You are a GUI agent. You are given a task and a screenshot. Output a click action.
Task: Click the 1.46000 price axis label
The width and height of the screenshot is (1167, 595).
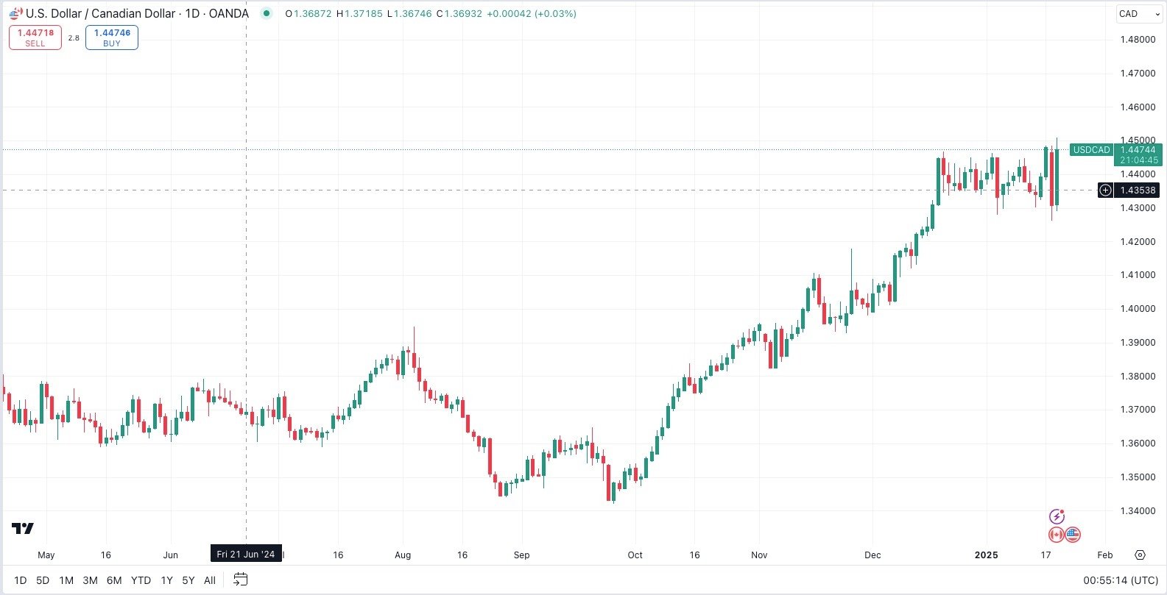1138,107
